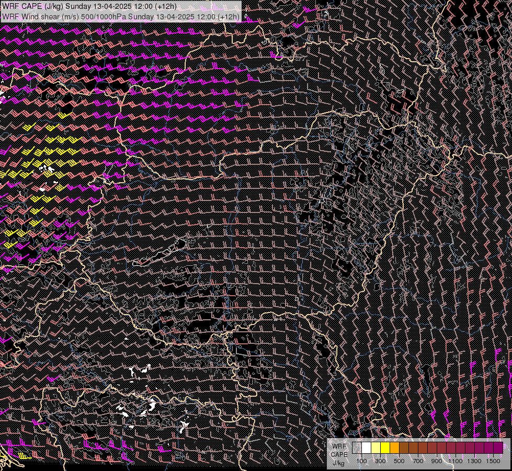Click the '100' legend label
The image size is (512, 471).
[361, 461]
